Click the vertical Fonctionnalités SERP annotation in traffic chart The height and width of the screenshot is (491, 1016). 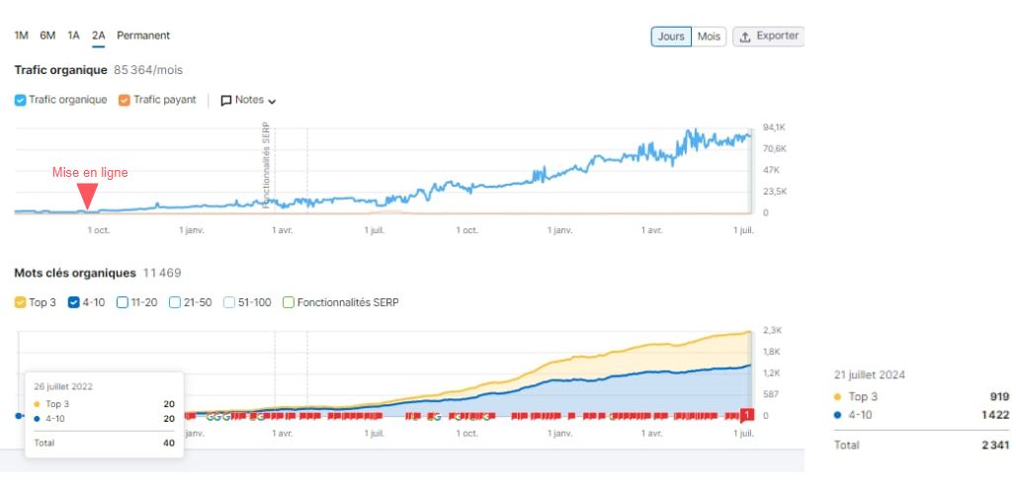(266, 165)
